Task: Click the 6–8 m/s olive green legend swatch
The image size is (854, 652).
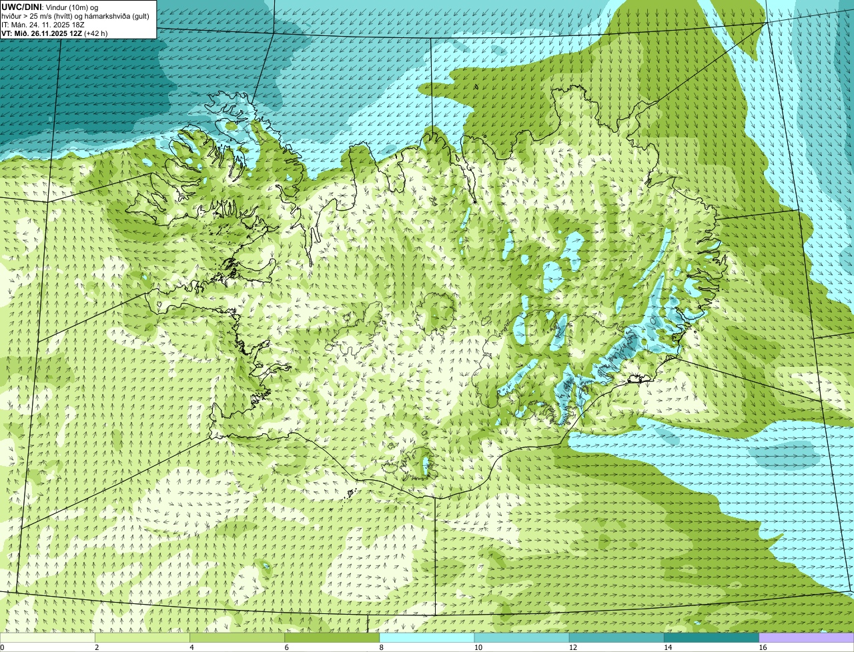Action: (332, 637)
